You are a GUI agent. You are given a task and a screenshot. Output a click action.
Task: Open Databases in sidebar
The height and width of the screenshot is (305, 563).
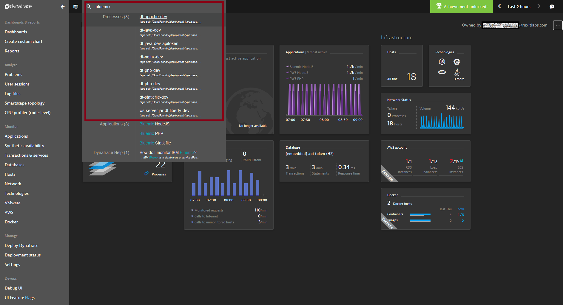click(14, 165)
